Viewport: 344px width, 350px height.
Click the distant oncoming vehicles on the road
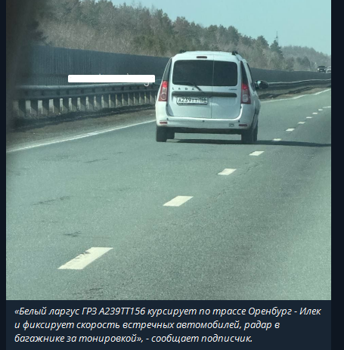[x=324, y=69]
